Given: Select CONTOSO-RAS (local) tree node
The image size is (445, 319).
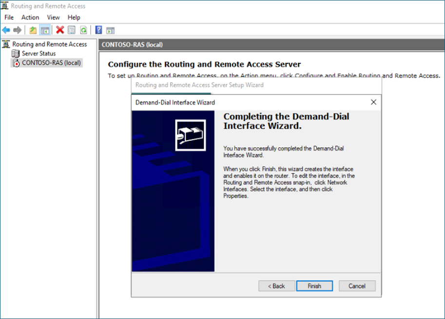Looking at the screenshot, I should coord(51,63).
